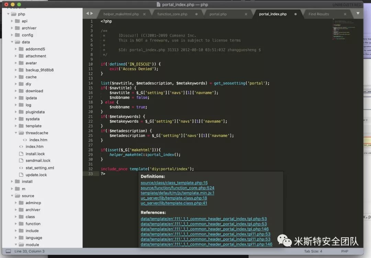Viewport: 371px width, 258px height.
Task: Open uc_server/lib/template.class.php:41 definition
Action: click(174, 203)
